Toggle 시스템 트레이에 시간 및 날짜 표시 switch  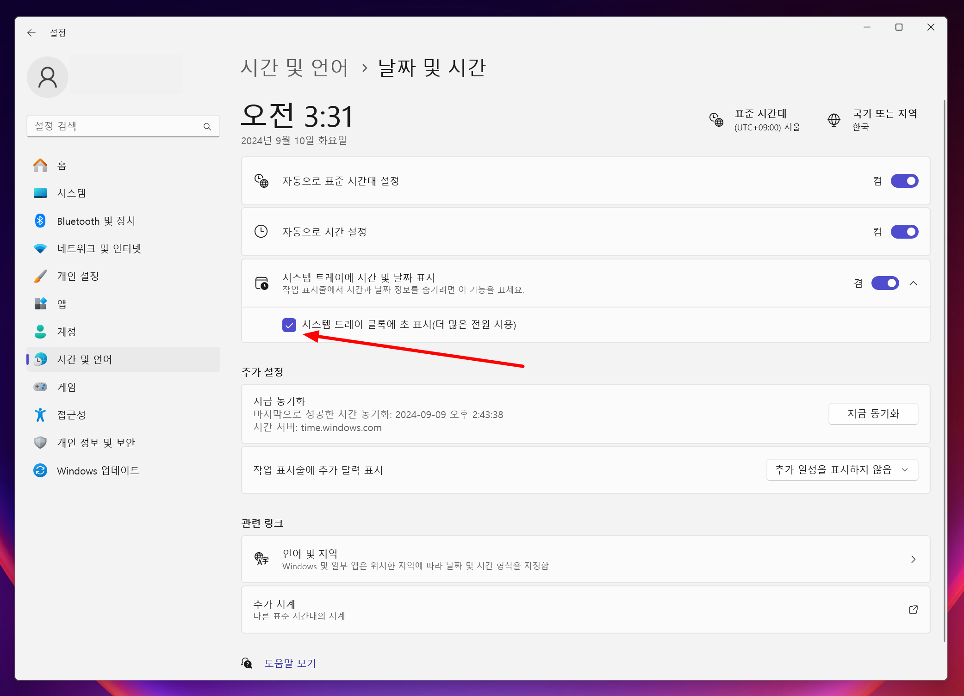click(x=884, y=283)
